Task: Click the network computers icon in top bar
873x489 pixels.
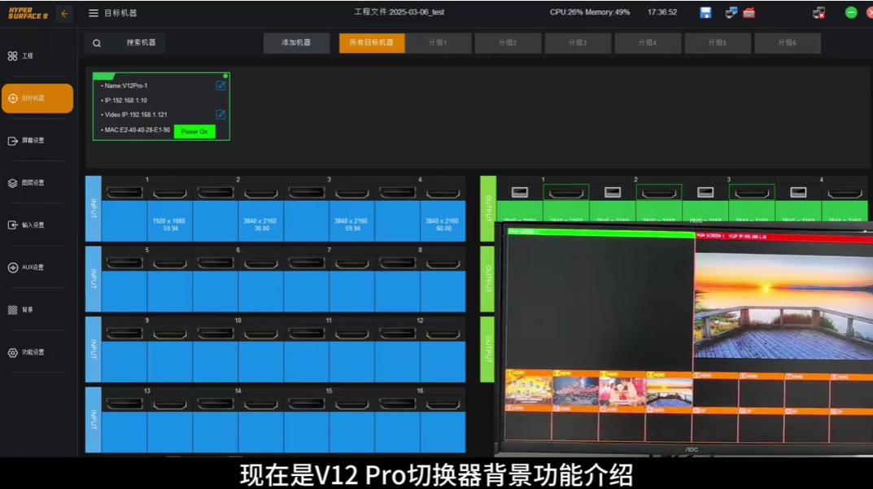Action: tap(731, 12)
